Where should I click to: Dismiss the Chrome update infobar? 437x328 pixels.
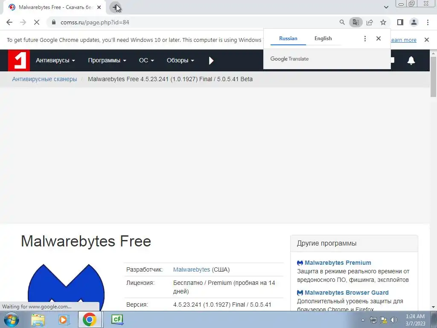point(426,40)
